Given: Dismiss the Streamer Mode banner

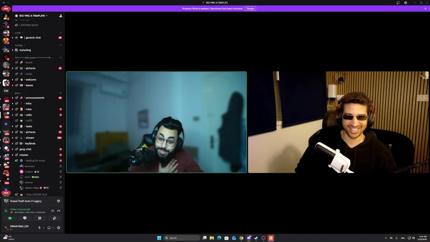Looking at the screenshot, I should tap(425, 8).
